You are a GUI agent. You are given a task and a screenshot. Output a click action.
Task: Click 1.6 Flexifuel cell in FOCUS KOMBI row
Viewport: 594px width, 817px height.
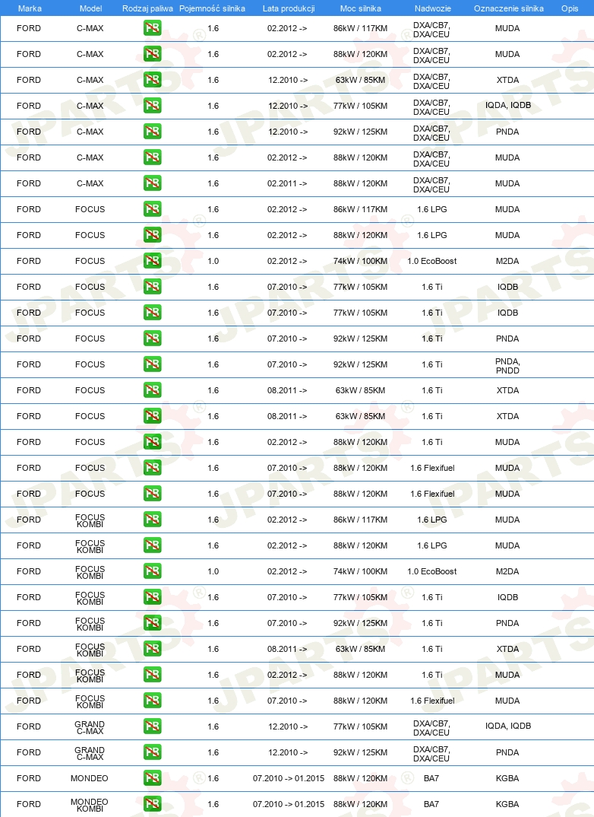coord(432,701)
